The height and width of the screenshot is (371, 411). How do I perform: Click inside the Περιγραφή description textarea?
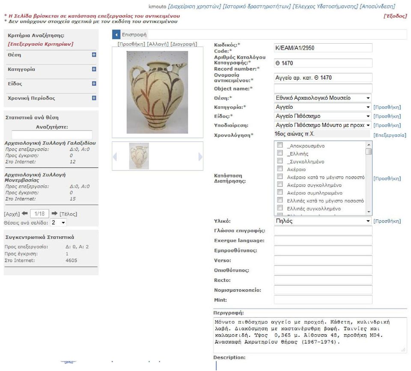pyautogui.click(x=310, y=335)
